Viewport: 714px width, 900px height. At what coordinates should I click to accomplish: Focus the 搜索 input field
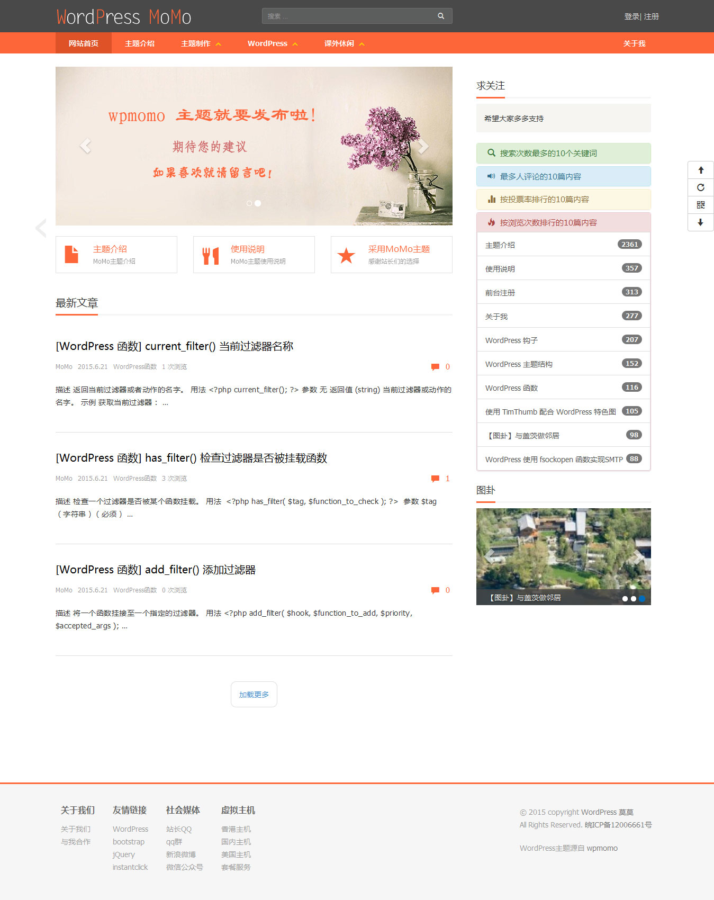tap(349, 16)
